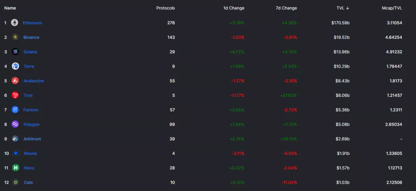Sort by the 1d Change column header
Viewport: 416px width, 191px height.
coord(234,8)
